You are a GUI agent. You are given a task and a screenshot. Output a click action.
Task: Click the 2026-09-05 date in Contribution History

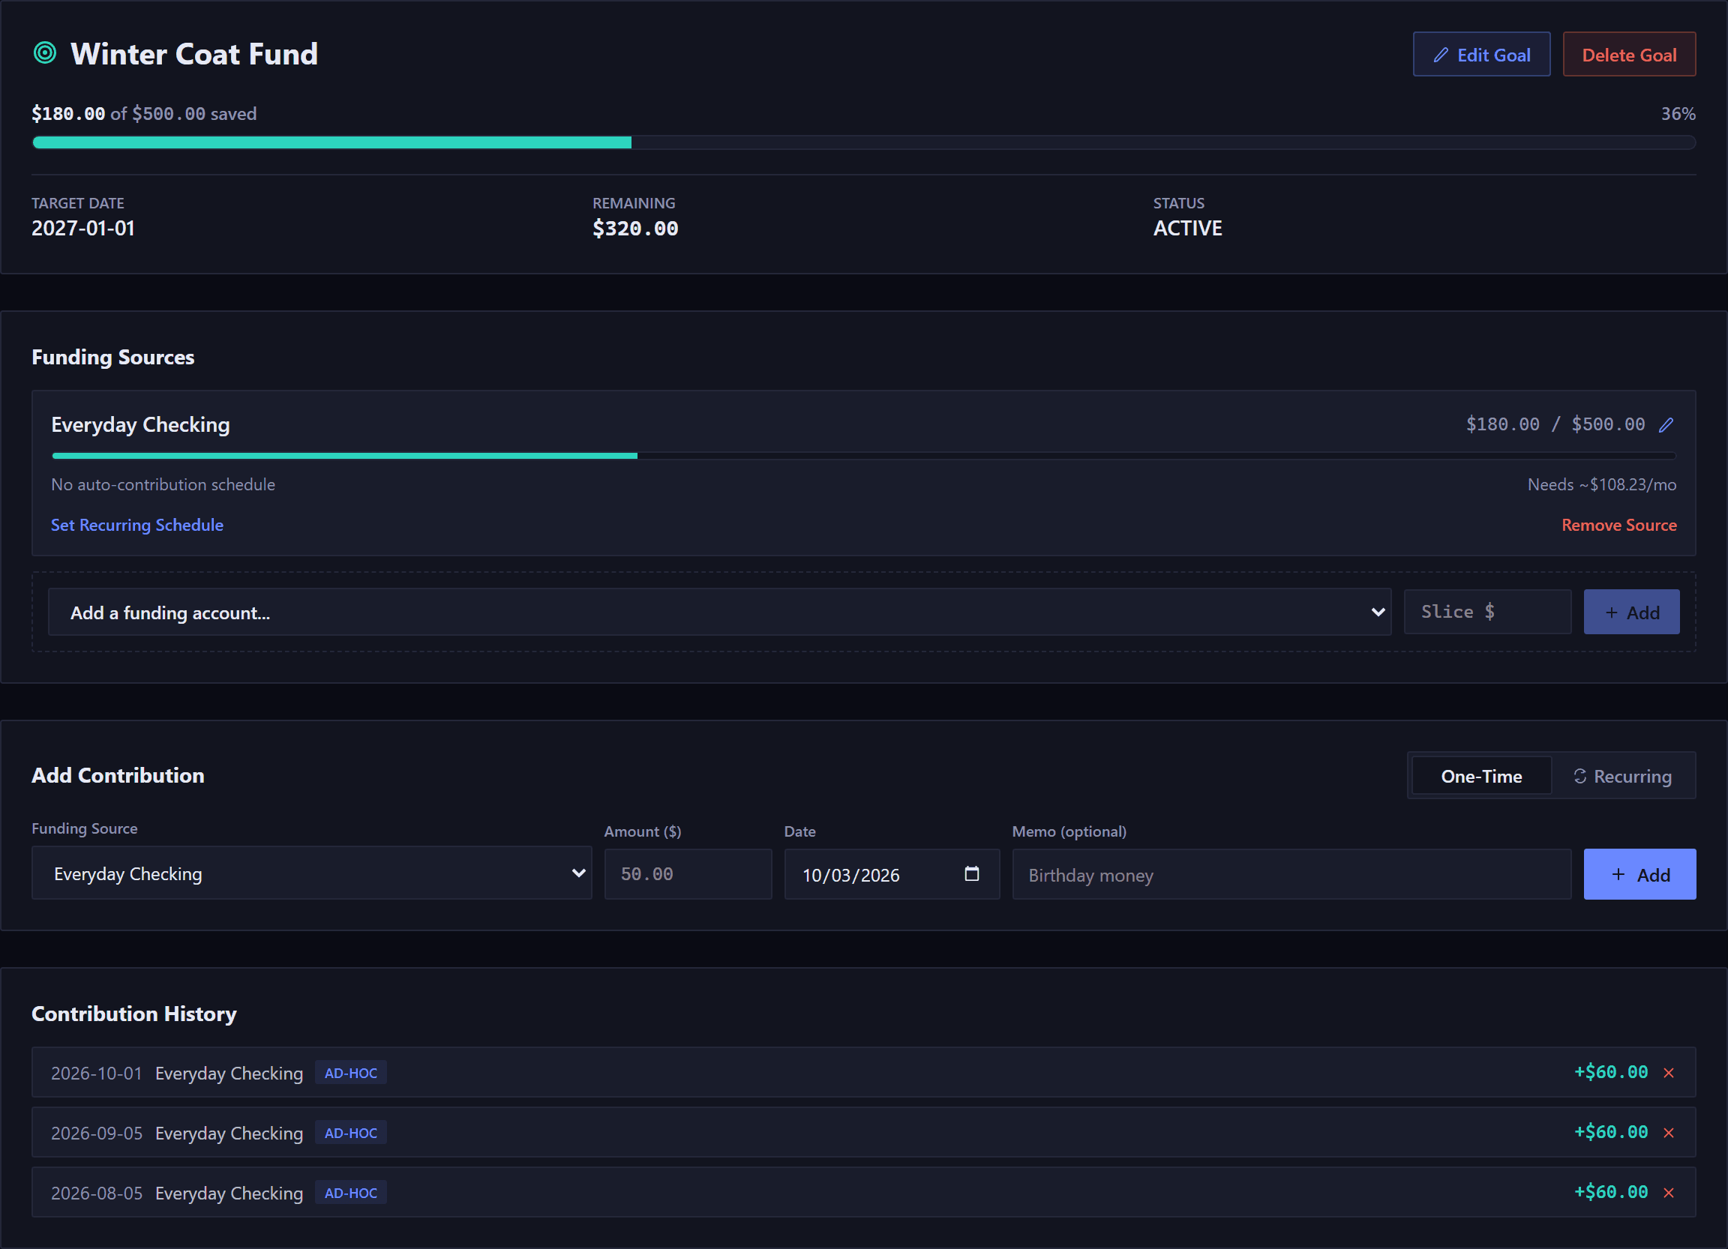click(x=97, y=1134)
